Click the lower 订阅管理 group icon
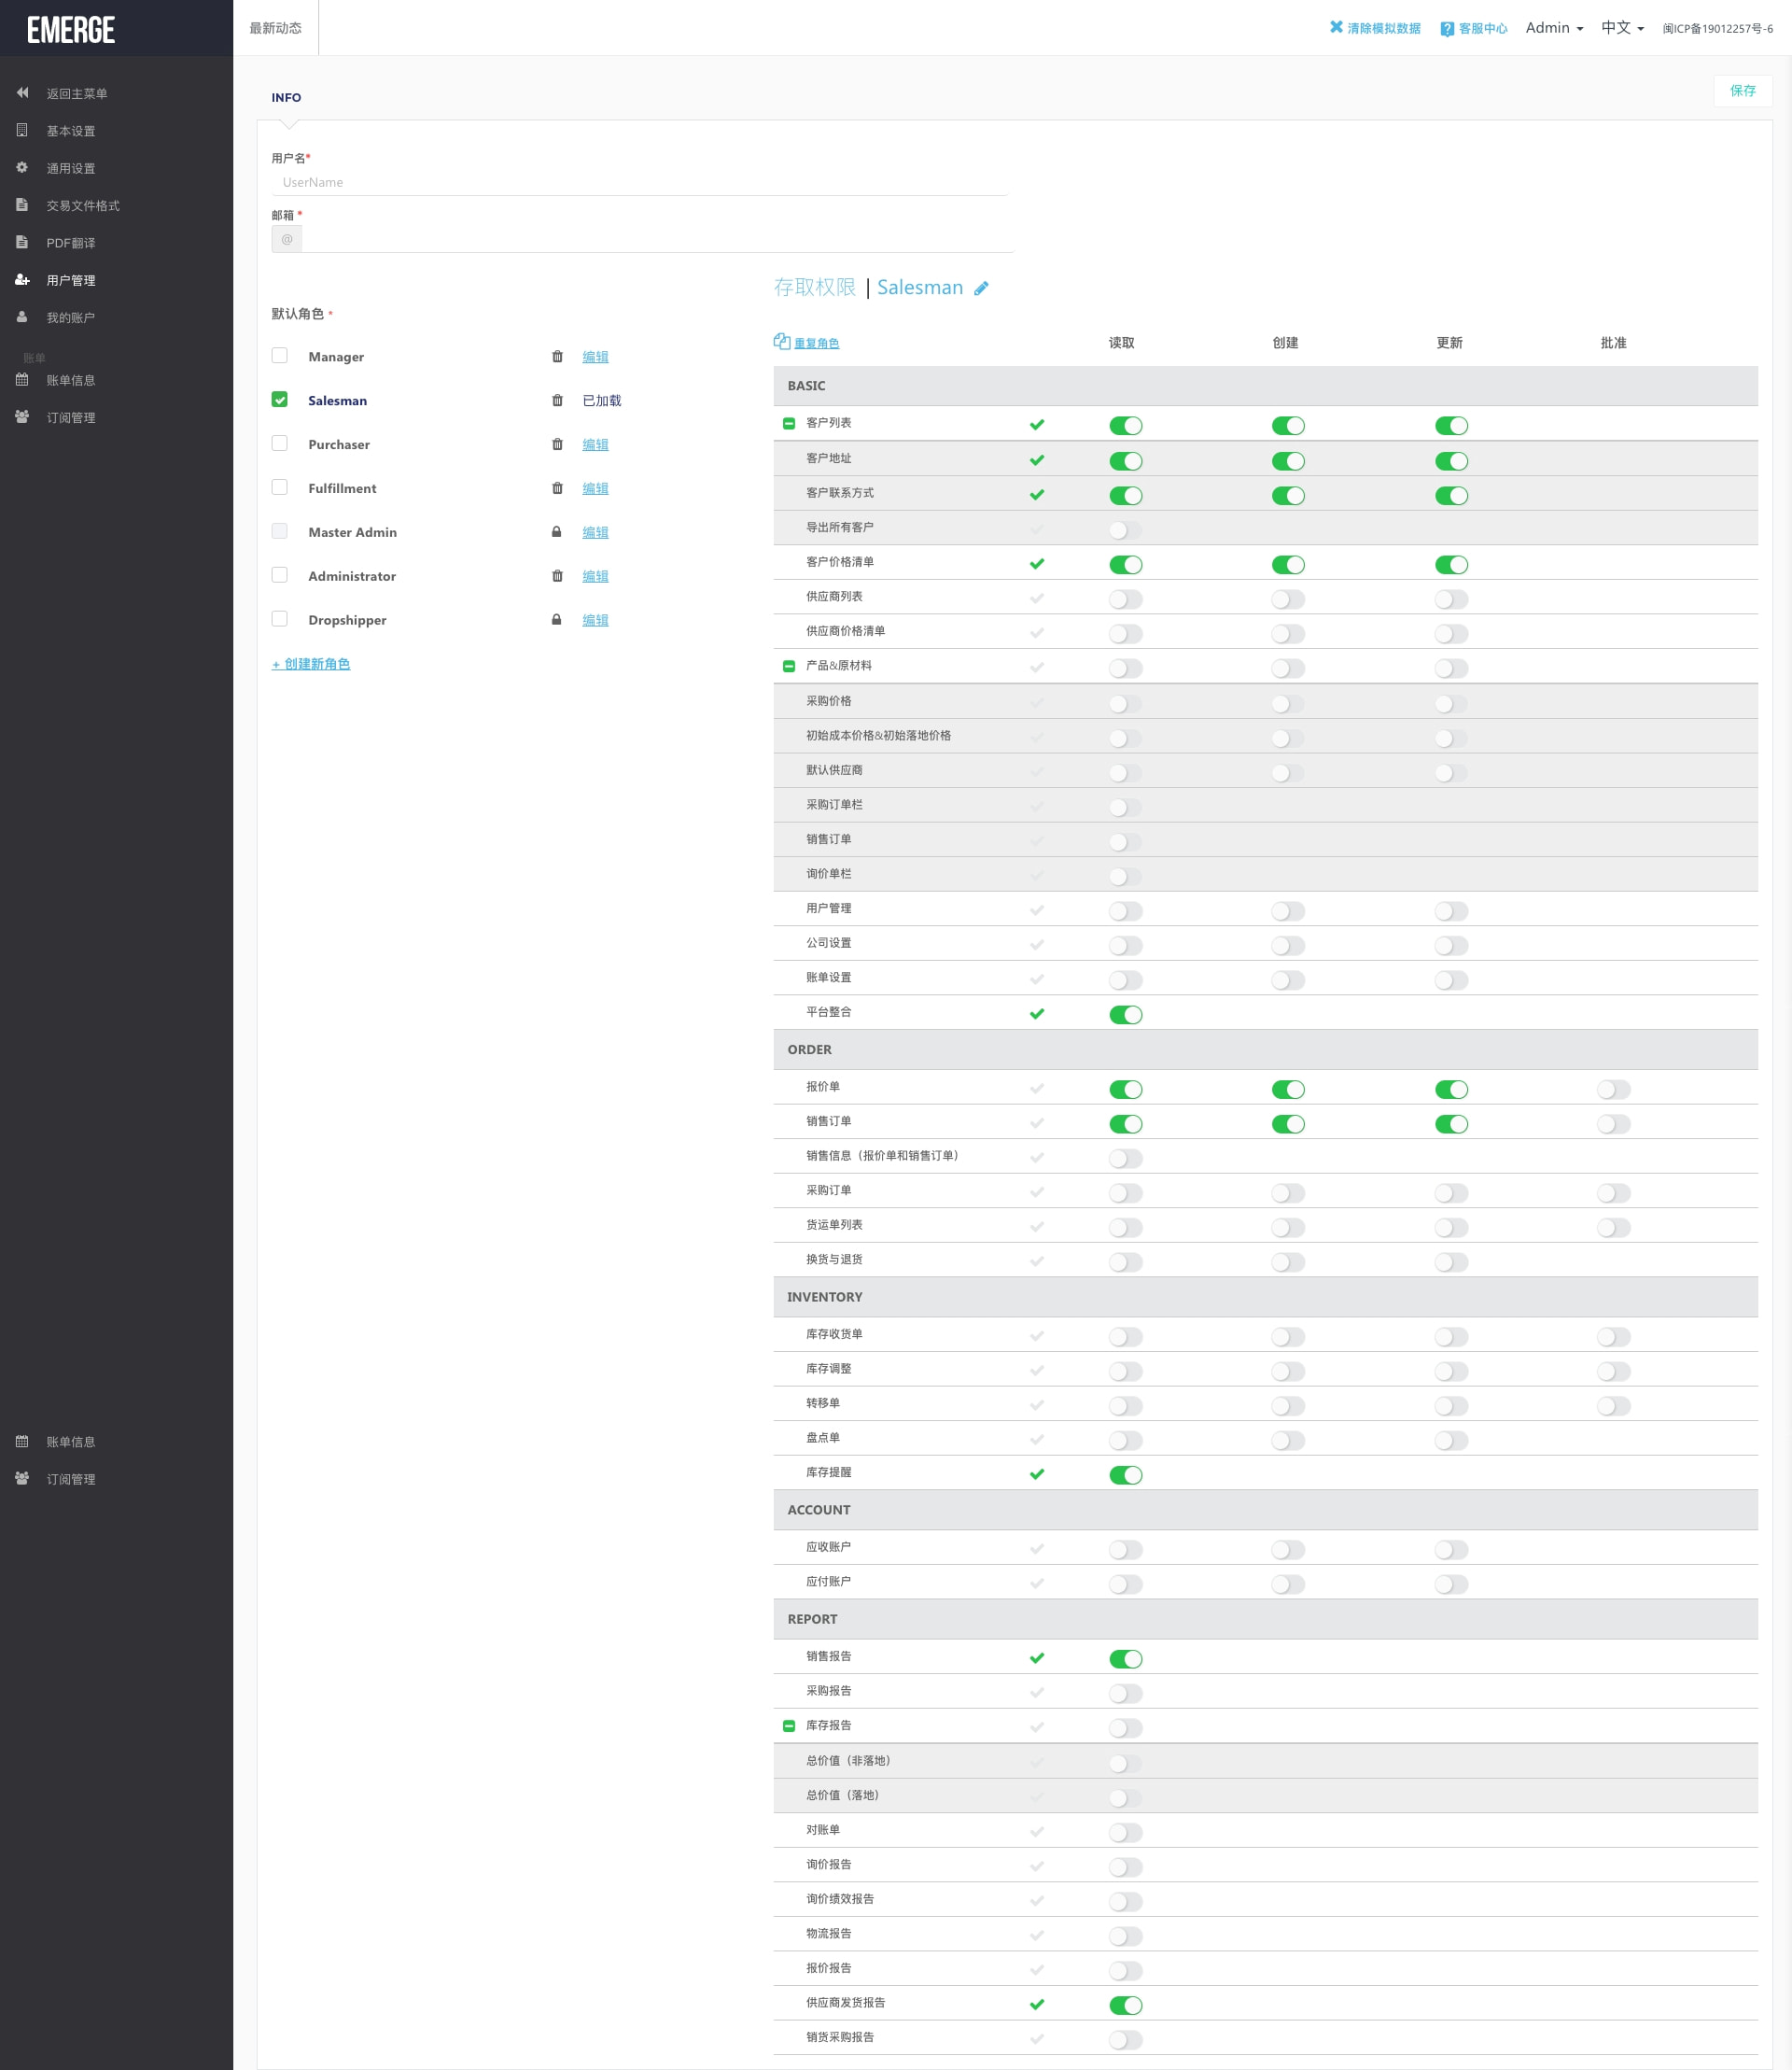The width and height of the screenshot is (1792, 2070). [22, 1478]
